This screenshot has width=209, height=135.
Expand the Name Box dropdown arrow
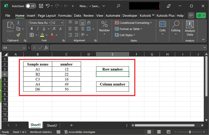[24, 48]
